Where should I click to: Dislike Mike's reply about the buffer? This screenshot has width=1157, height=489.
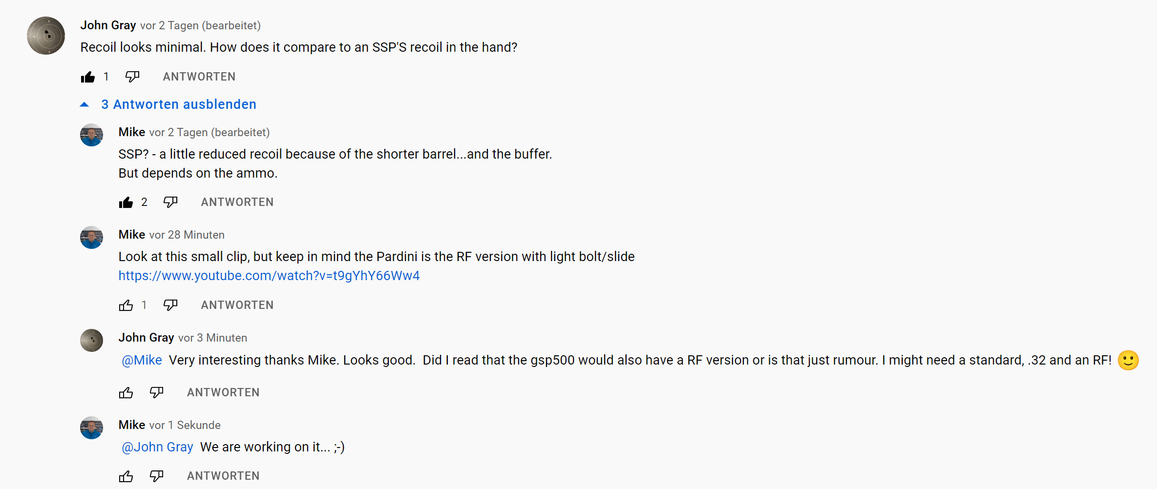[x=170, y=203]
